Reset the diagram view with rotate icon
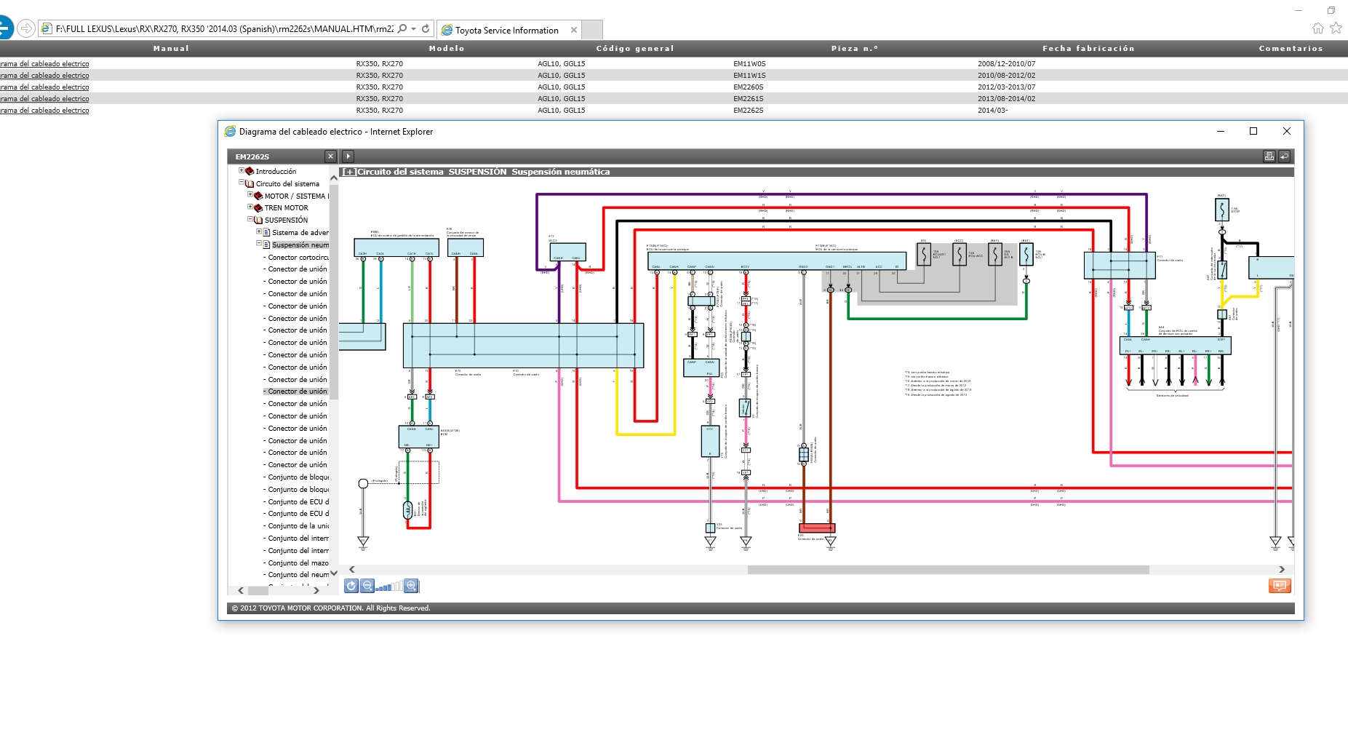Image resolution: width=1348 pixels, height=751 pixels. pyautogui.click(x=351, y=586)
